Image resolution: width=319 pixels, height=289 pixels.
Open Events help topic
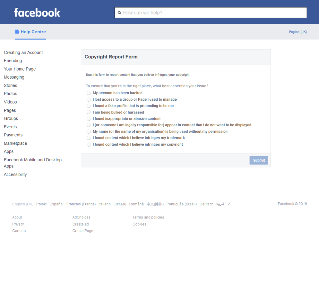point(10,127)
